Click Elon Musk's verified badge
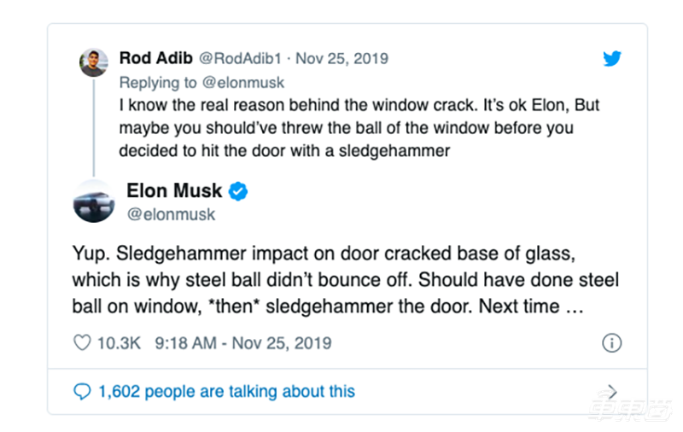Image resolution: width=683 pixels, height=432 pixels. (x=238, y=190)
